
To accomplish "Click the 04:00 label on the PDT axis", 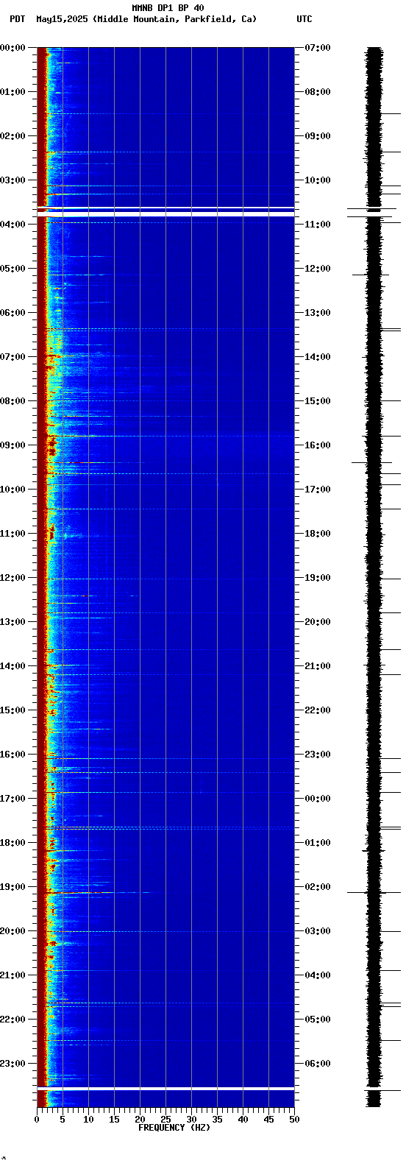I will pyautogui.click(x=13, y=225).
